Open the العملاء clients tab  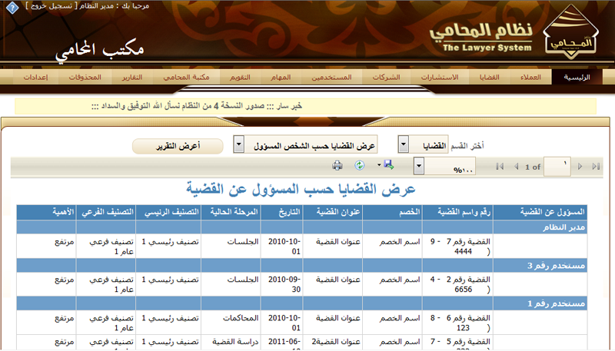pos(530,77)
